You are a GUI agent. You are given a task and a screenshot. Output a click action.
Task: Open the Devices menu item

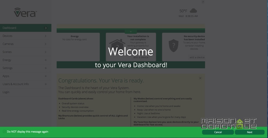26,36
